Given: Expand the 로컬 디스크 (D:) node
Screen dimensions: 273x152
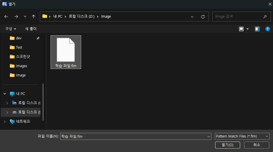Looking at the screenshot, I should tap(7, 112).
